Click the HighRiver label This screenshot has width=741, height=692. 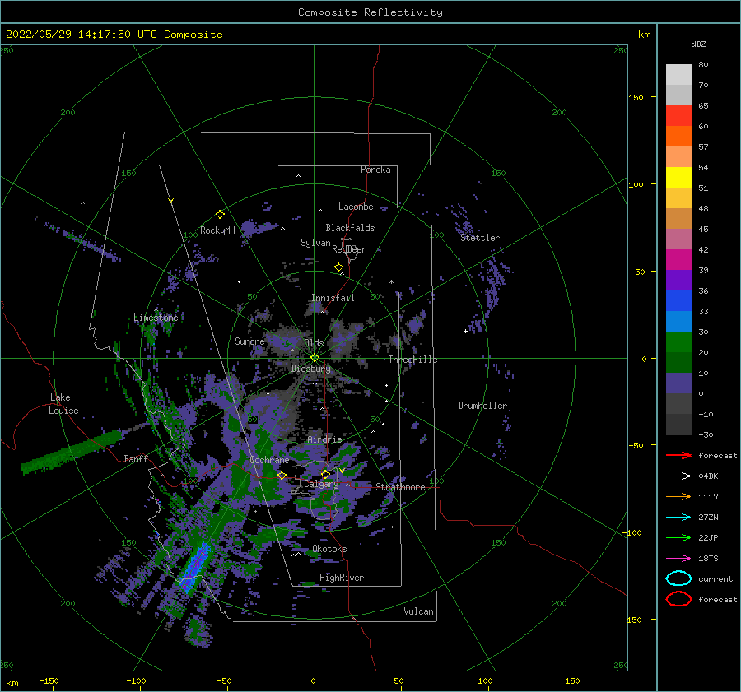tap(342, 578)
